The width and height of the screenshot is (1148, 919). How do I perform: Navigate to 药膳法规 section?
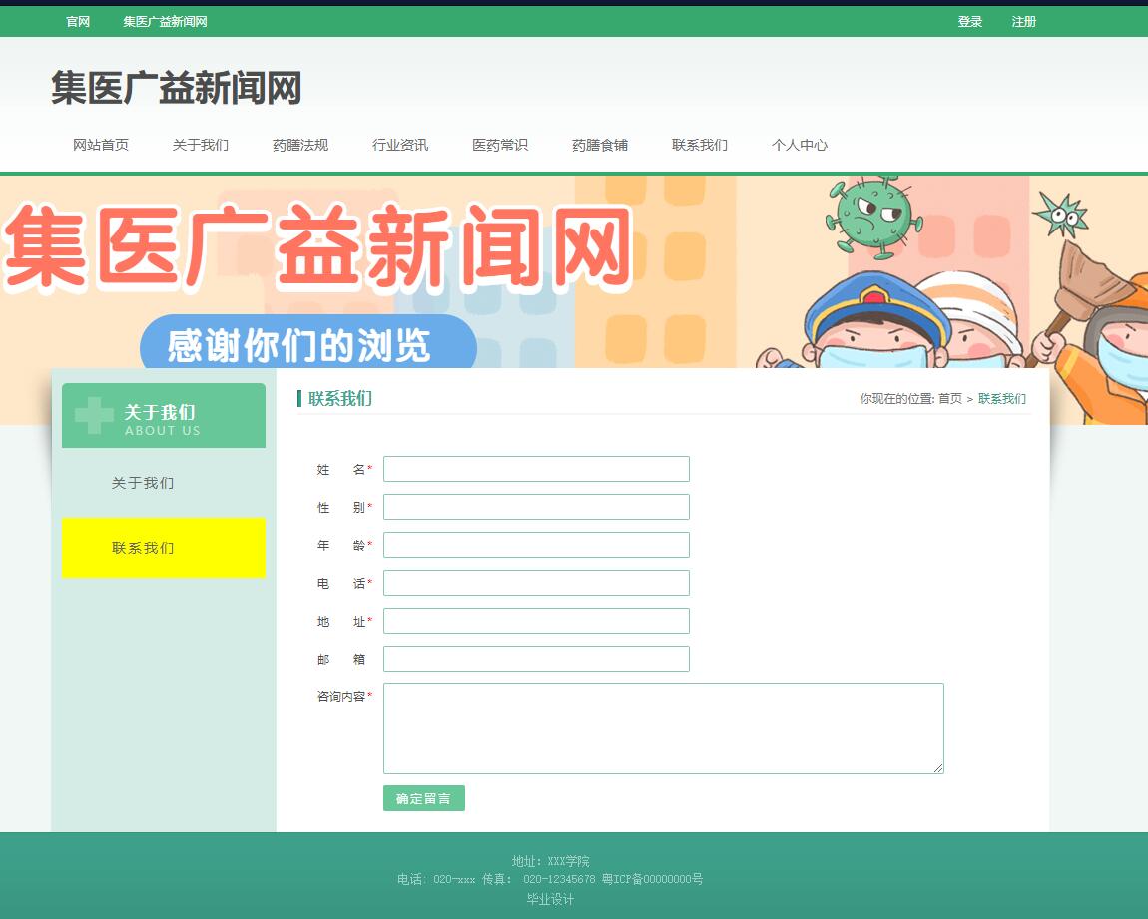coord(299,144)
